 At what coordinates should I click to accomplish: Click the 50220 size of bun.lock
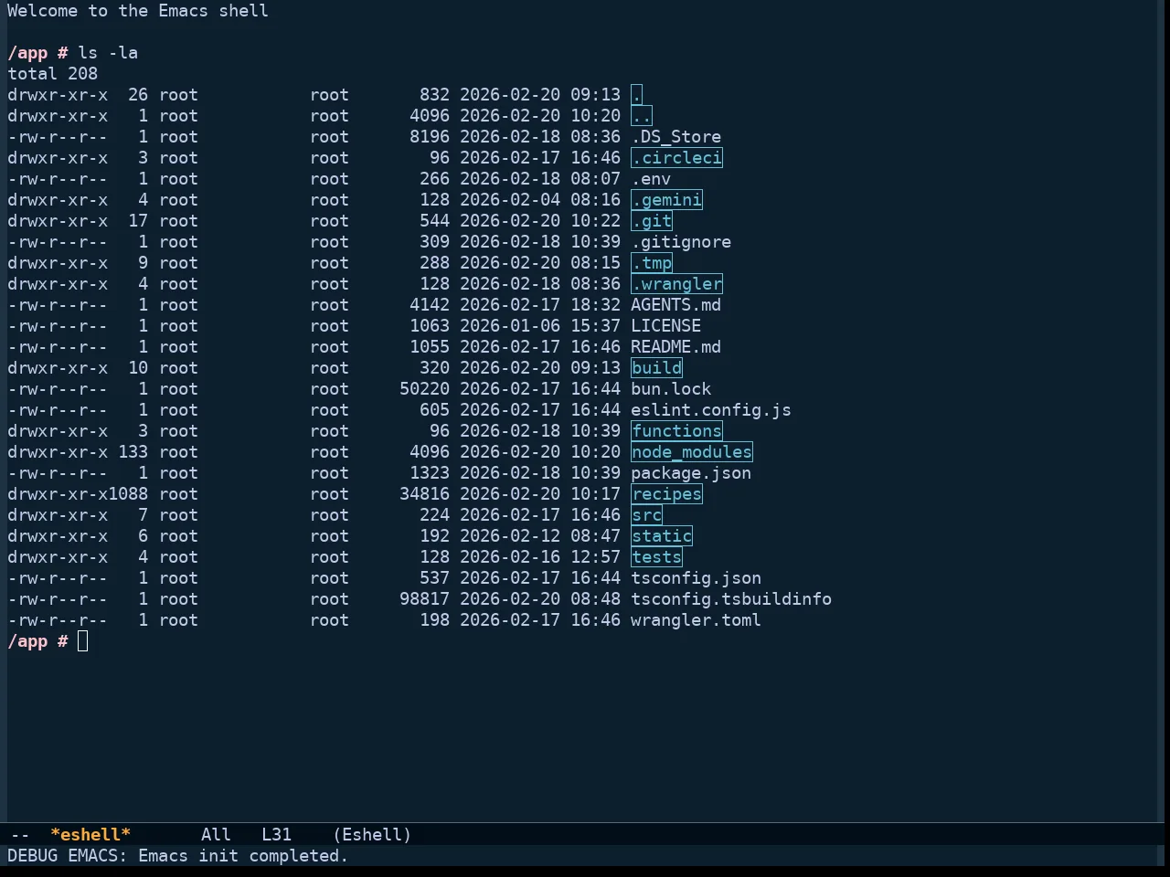[x=424, y=389]
